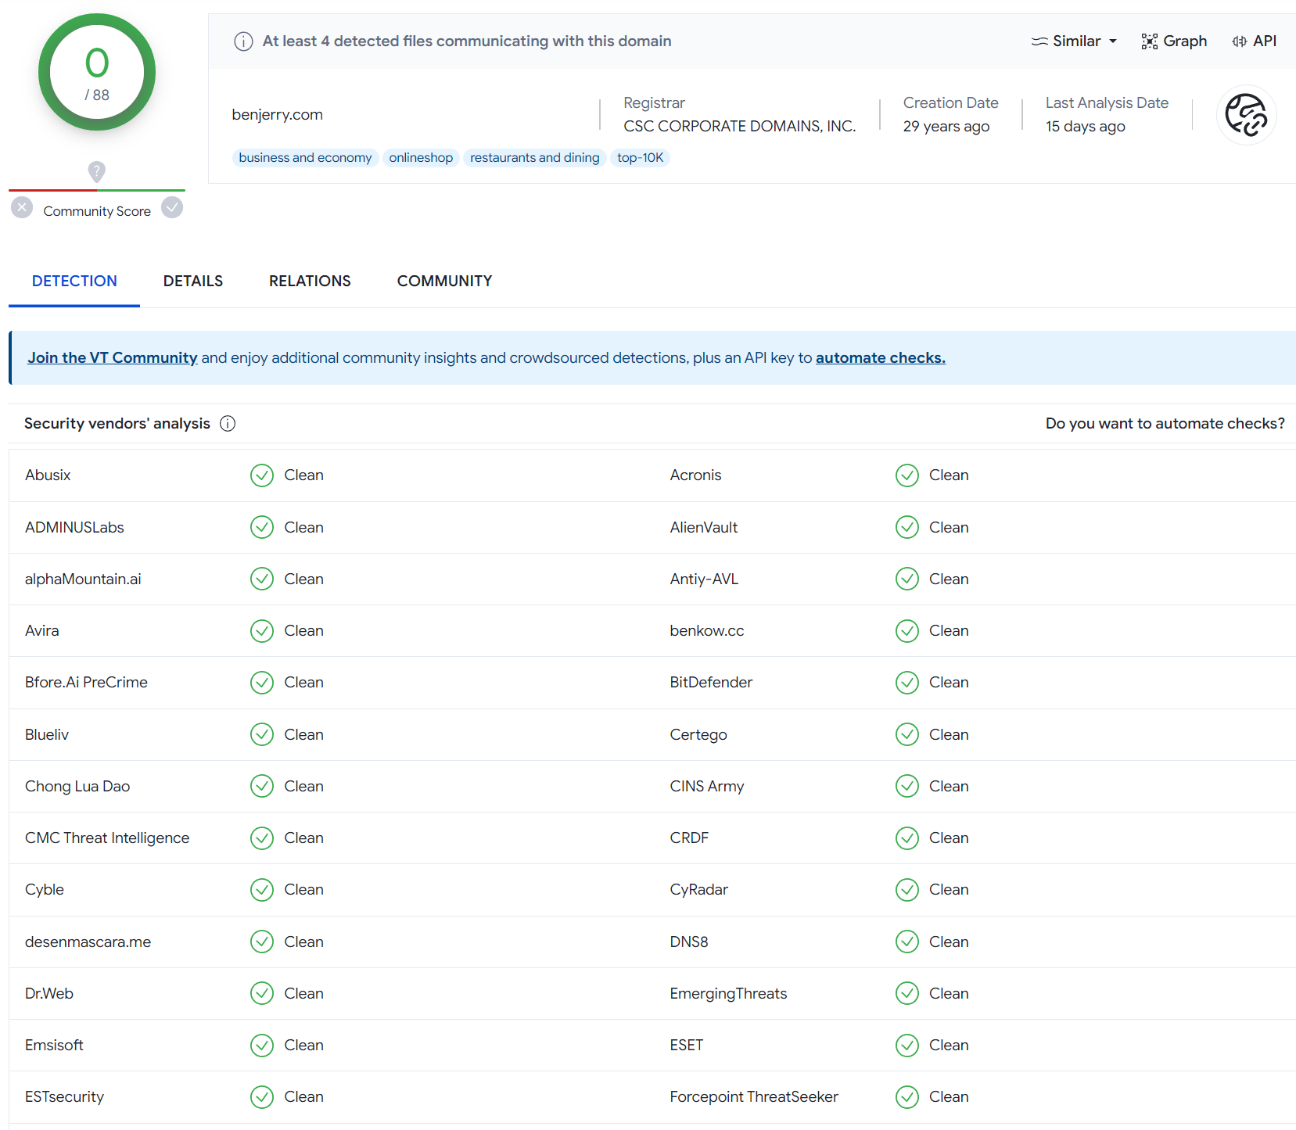Select the Bfore.Ai PreCrime vendor name

(86, 683)
